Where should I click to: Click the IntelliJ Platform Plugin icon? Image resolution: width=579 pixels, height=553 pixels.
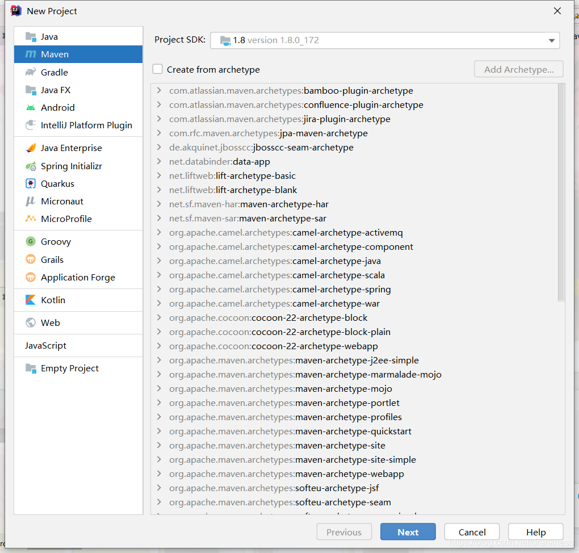31,125
